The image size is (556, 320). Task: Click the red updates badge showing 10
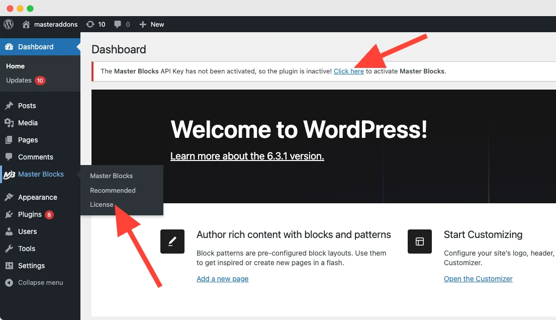pos(40,81)
